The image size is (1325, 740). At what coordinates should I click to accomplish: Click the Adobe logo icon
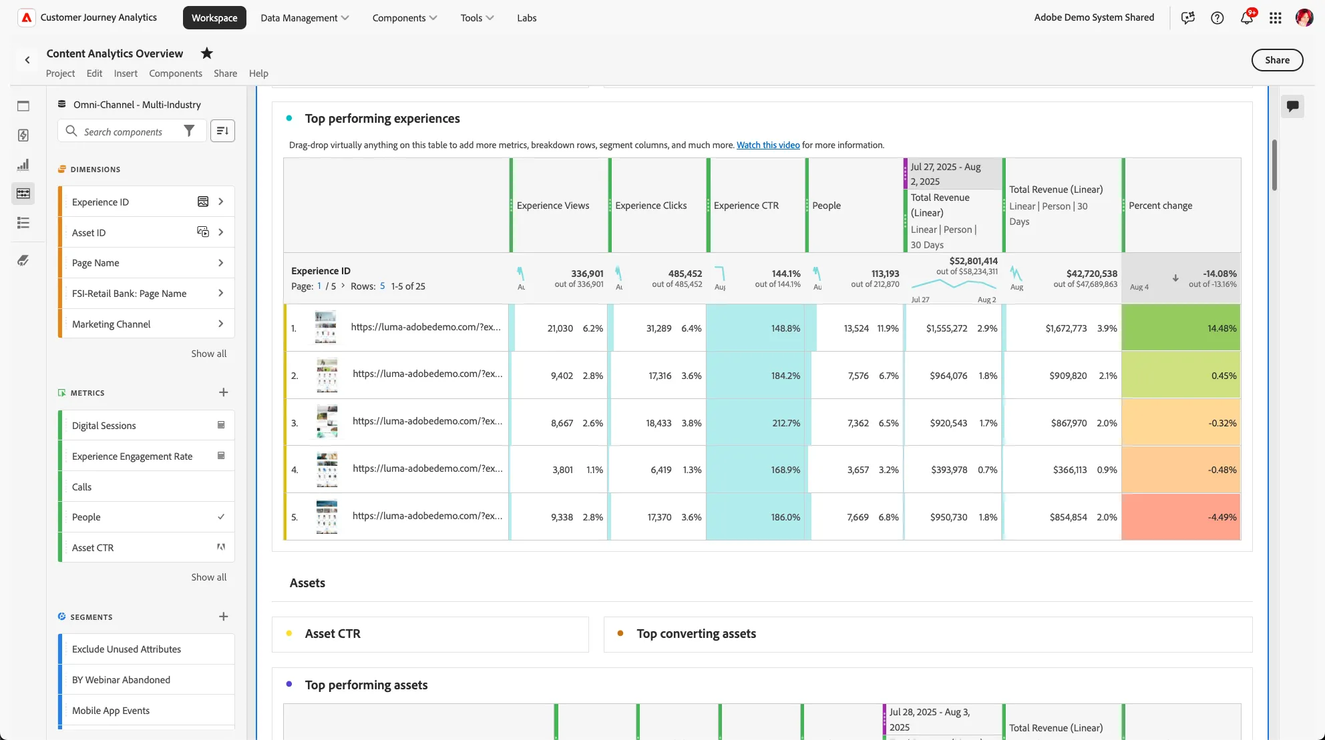(26, 17)
